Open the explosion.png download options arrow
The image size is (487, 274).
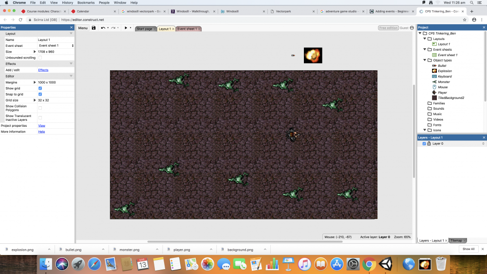point(49,250)
